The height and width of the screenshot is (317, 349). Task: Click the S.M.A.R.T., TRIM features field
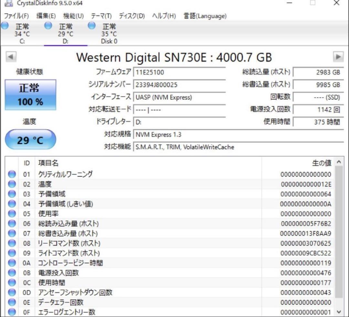238,147
